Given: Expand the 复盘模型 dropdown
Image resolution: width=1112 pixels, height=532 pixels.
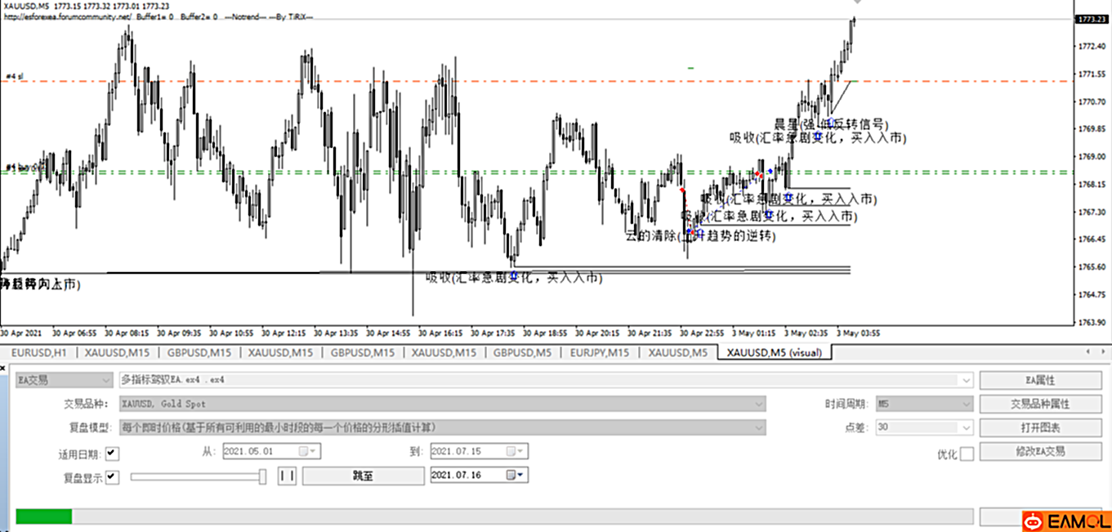Looking at the screenshot, I should 759,427.
